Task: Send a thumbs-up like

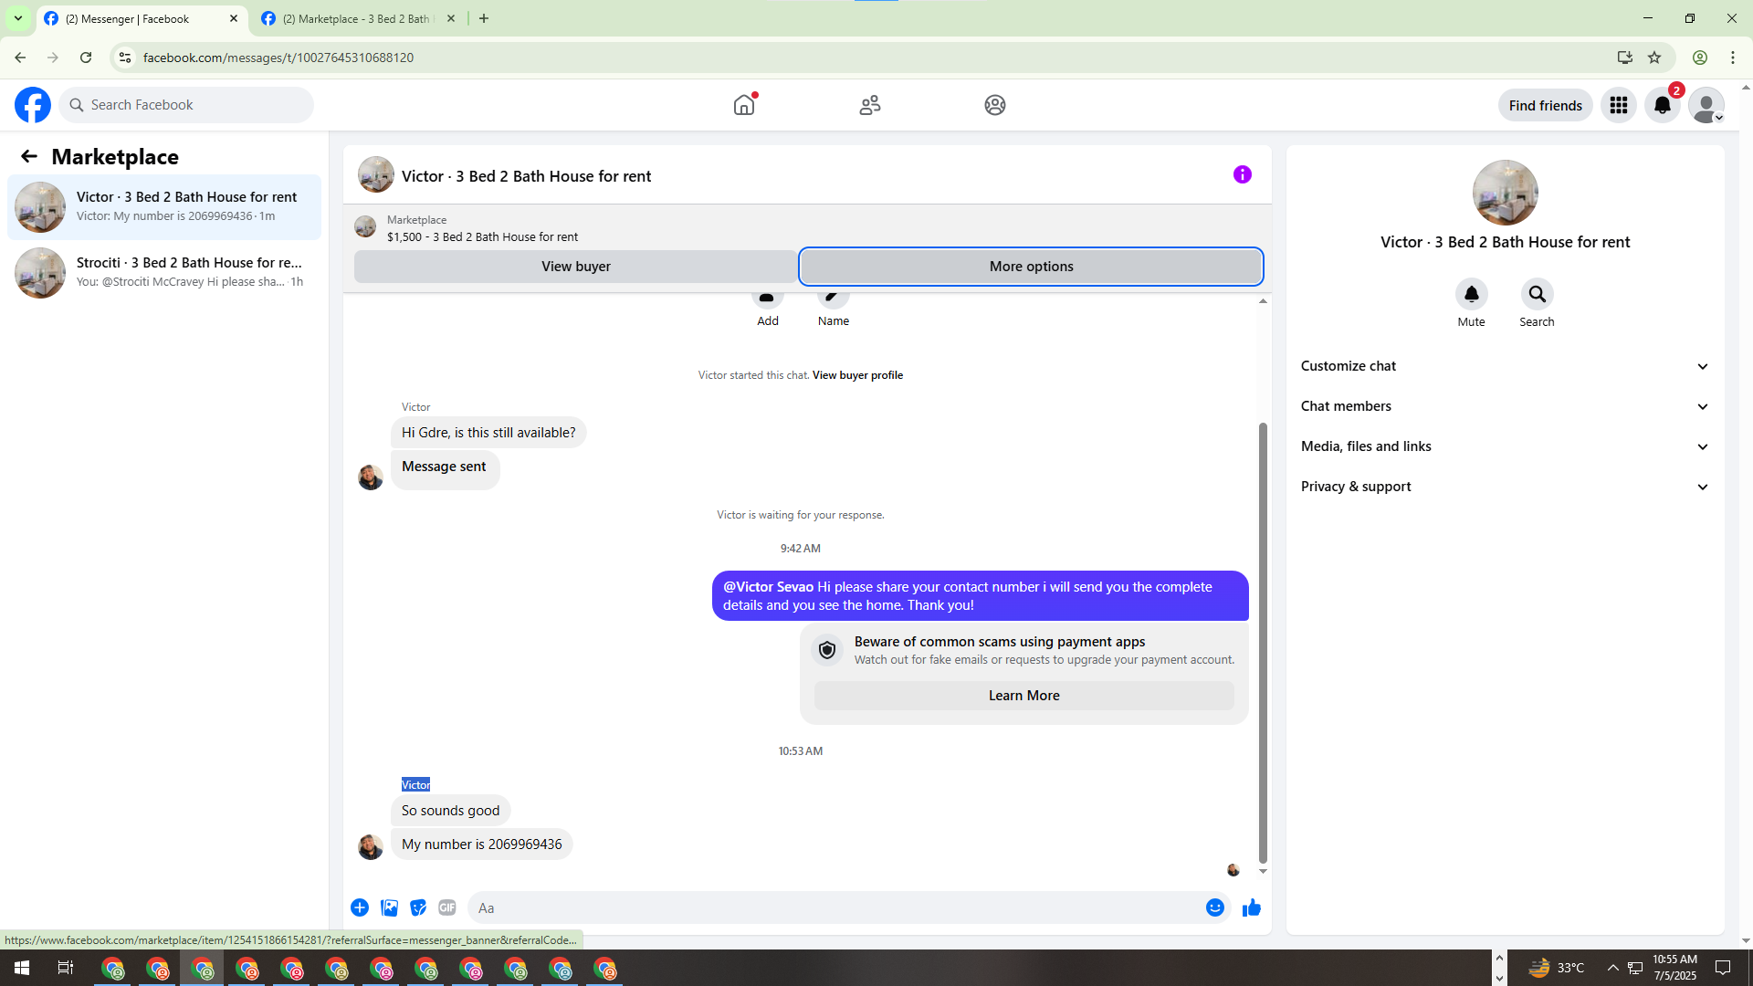Action: point(1251,907)
